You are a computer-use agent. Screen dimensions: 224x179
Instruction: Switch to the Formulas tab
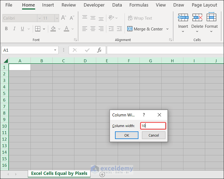pos(139,5)
